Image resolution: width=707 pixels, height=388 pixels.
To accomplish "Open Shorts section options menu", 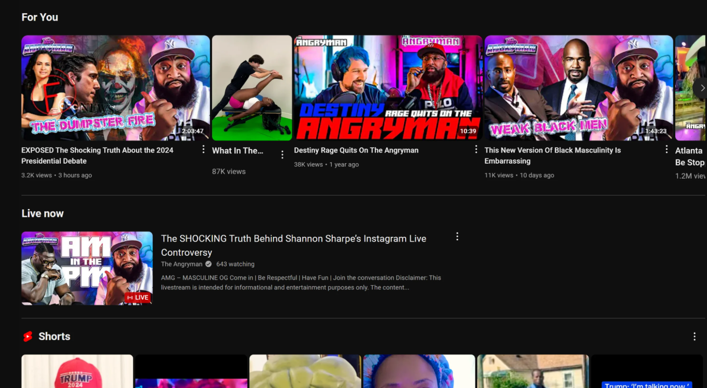I will point(695,336).
